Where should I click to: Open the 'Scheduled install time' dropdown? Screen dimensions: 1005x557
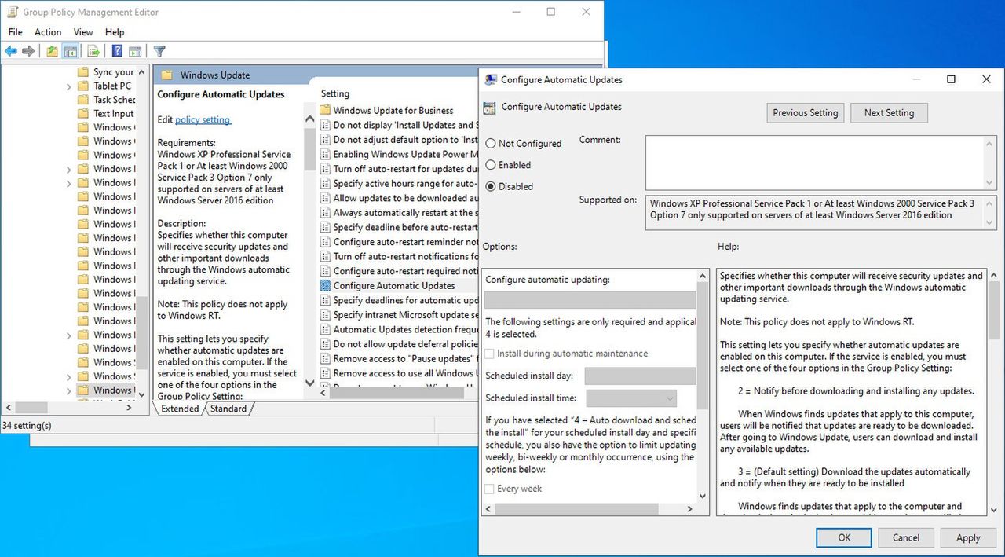[631, 398]
